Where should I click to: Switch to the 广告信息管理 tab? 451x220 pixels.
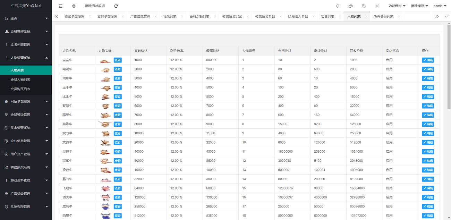pyautogui.click(x=140, y=16)
